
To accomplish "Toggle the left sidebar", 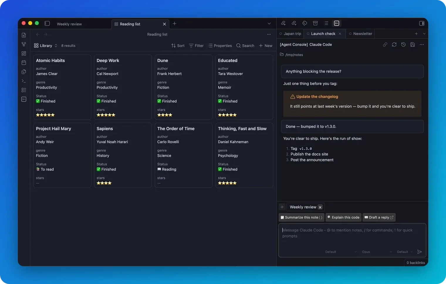I will click(47, 23).
